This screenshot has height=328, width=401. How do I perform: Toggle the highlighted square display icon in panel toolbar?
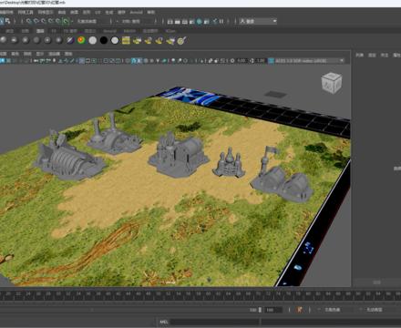(x=82, y=61)
